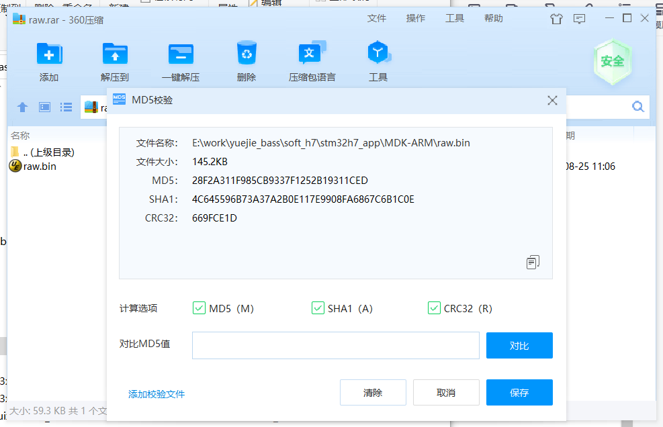Copy checksum results with the copy icon
This screenshot has height=427, width=663.
[x=533, y=262]
